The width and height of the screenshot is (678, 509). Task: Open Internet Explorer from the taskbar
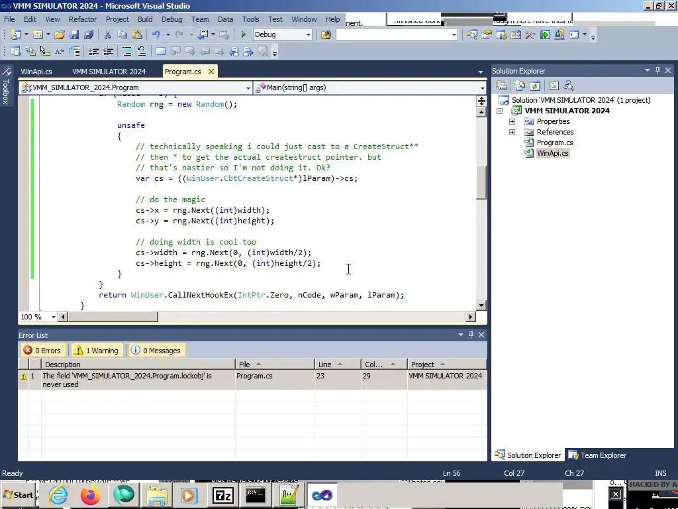(58, 495)
